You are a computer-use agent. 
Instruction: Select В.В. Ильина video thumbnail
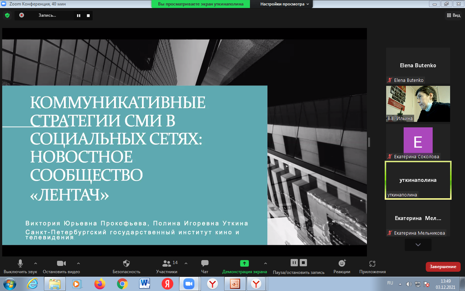(x=418, y=104)
